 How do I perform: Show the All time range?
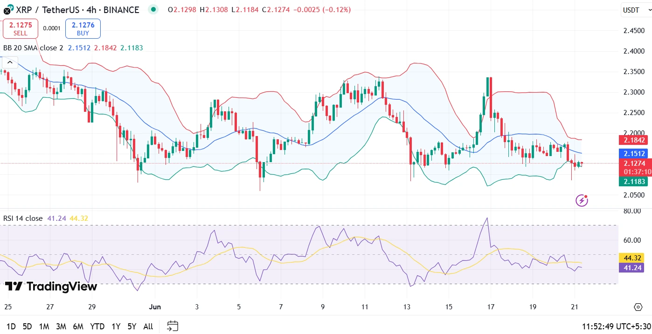coord(148,327)
